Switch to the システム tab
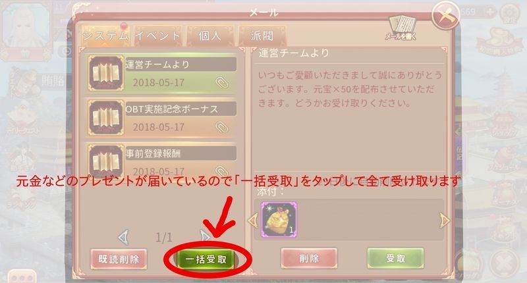This screenshot has height=283, width=527. [106, 36]
